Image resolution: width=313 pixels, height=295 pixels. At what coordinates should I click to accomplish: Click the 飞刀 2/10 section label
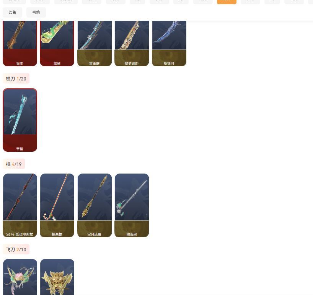coord(16,249)
